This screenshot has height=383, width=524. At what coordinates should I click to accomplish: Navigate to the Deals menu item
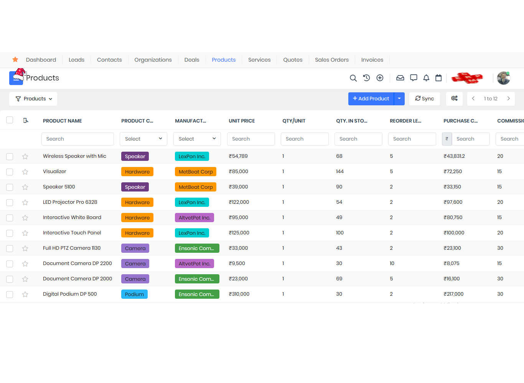click(191, 60)
